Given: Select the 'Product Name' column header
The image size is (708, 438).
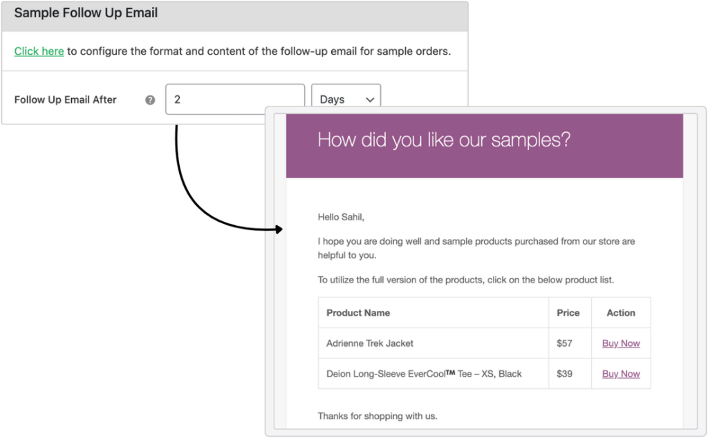Looking at the screenshot, I should [358, 313].
